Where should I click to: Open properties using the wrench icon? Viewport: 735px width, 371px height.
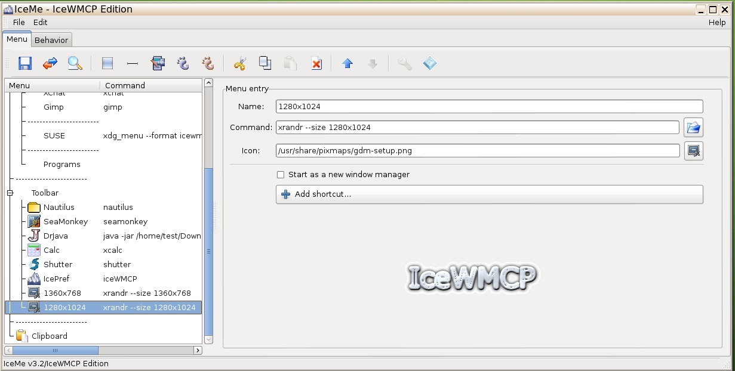(x=404, y=63)
